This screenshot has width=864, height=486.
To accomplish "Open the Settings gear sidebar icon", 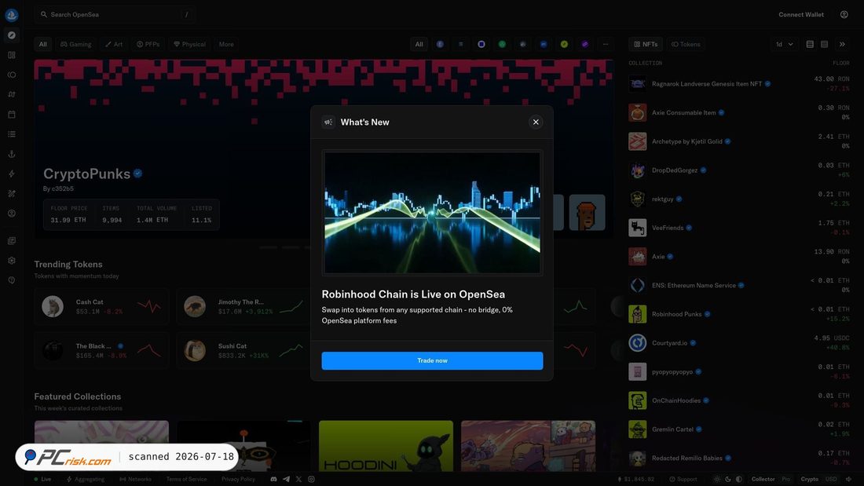I will (12, 261).
